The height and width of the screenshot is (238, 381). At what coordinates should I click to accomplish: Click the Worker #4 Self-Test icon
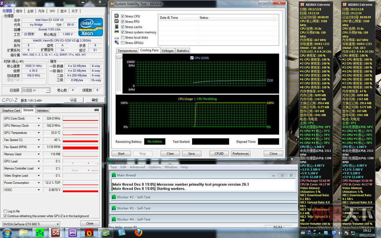pyautogui.click(x=113, y=219)
